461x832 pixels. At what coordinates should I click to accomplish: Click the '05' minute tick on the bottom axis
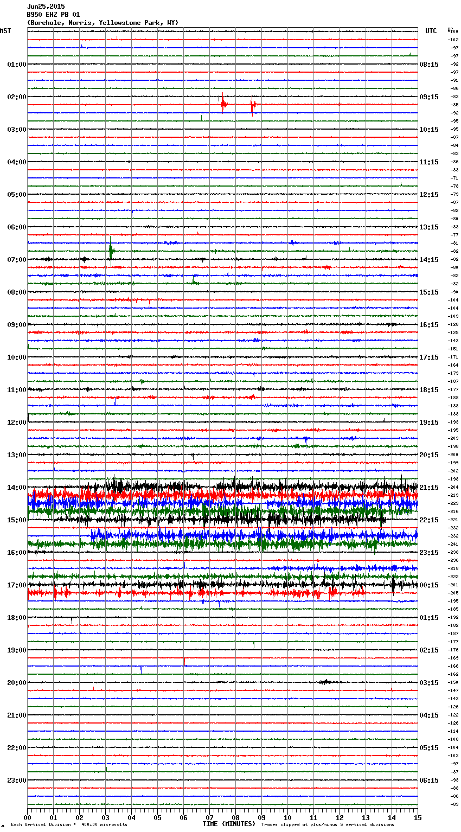coord(157,817)
